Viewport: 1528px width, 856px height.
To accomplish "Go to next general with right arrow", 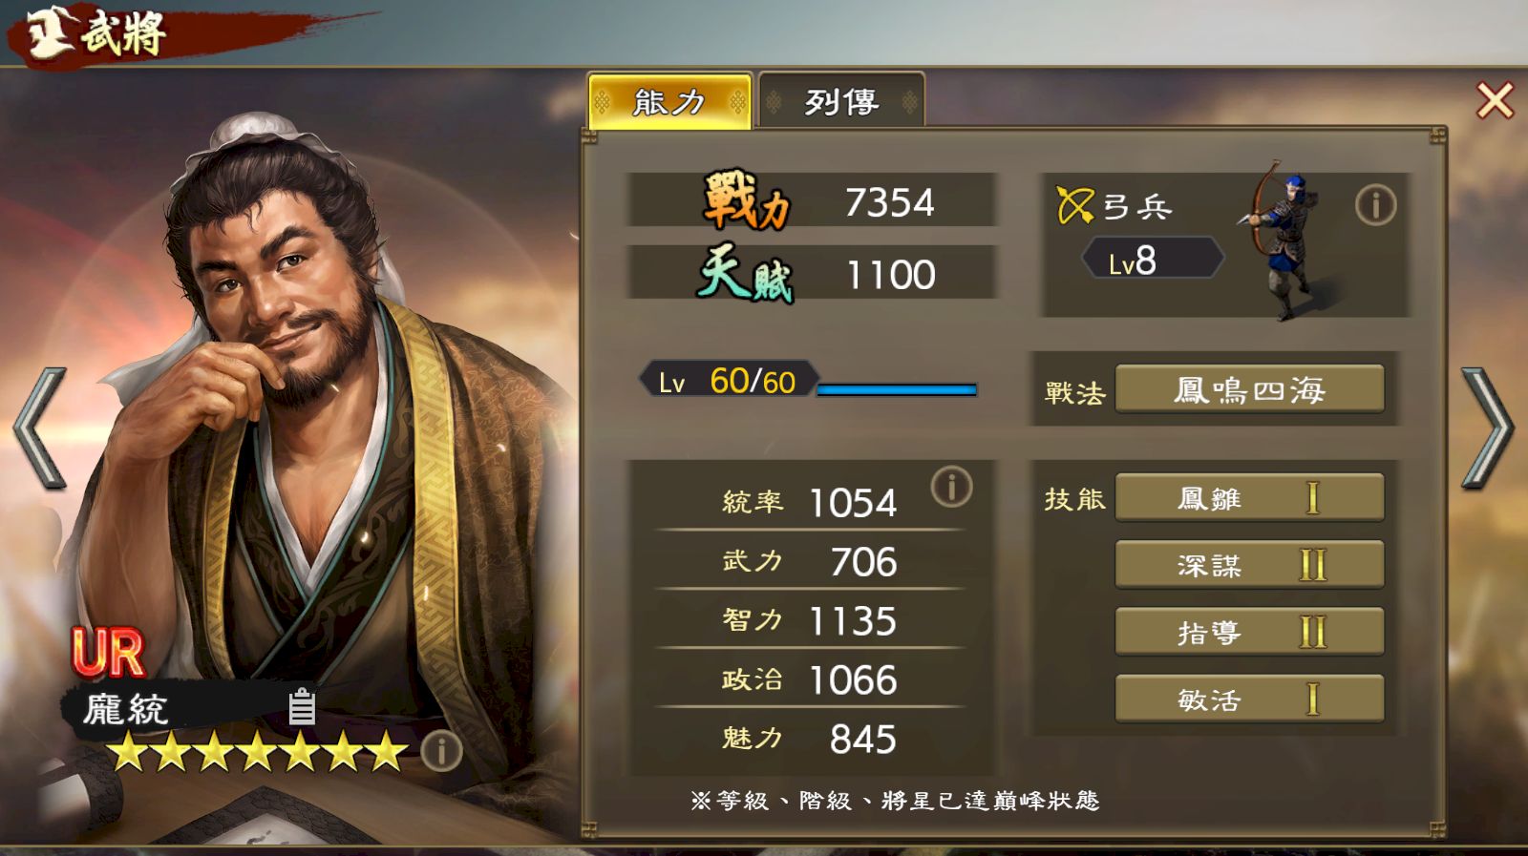I will 1487,428.
